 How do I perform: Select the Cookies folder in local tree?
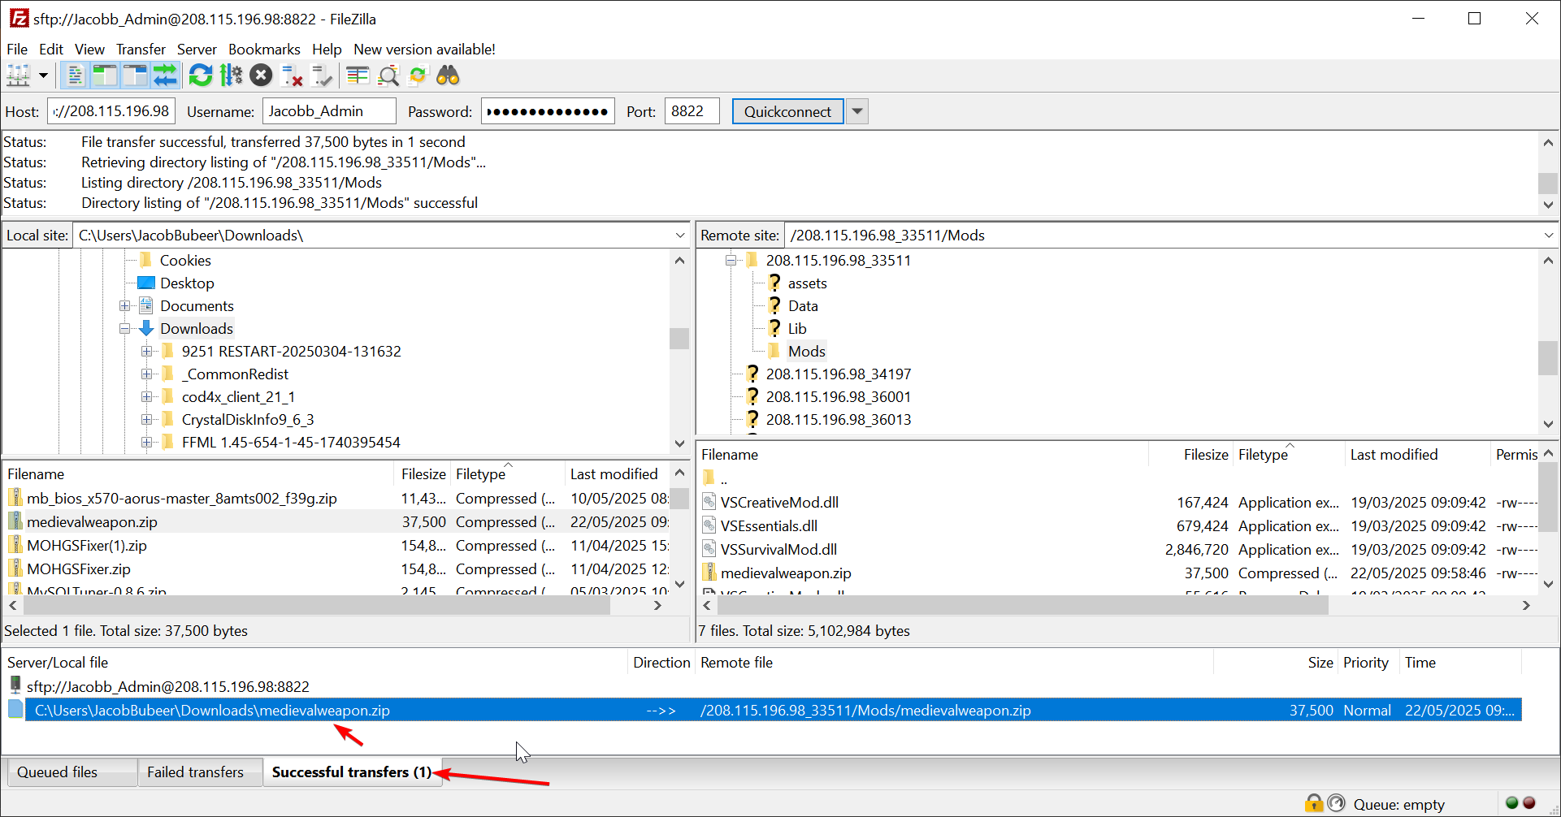(185, 261)
